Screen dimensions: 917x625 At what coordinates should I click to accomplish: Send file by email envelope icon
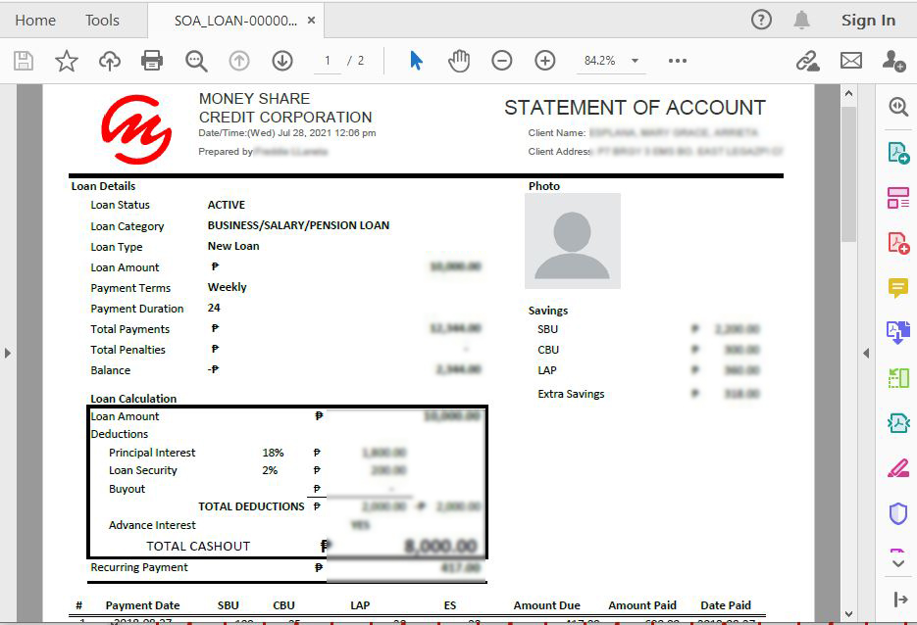point(851,61)
